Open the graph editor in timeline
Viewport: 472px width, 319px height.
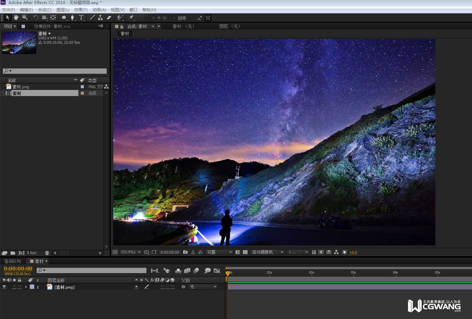click(x=217, y=270)
